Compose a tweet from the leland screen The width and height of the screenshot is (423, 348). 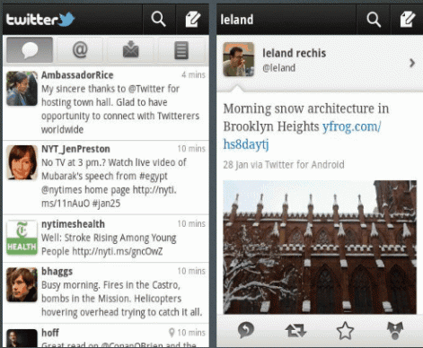[x=408, y=20]
